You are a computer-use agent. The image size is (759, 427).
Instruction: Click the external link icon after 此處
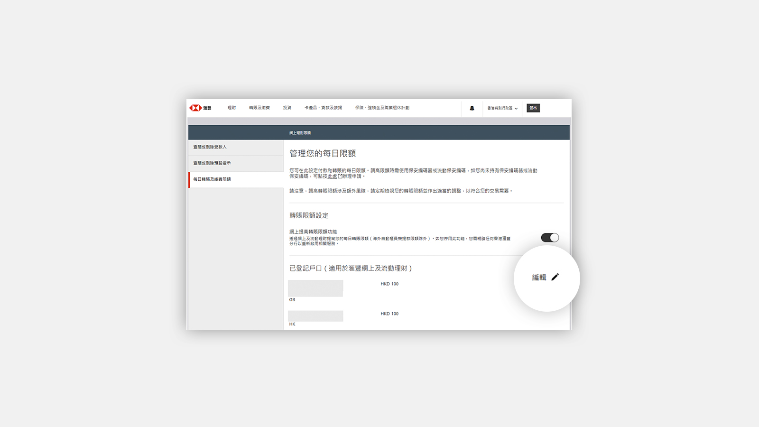coord(340,176)
